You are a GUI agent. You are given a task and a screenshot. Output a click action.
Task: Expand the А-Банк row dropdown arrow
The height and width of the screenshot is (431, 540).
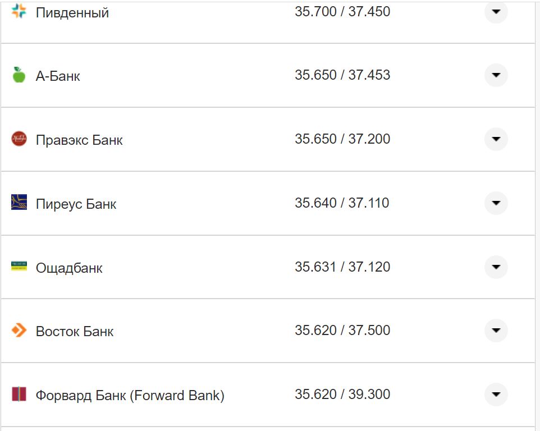point(496,75)
